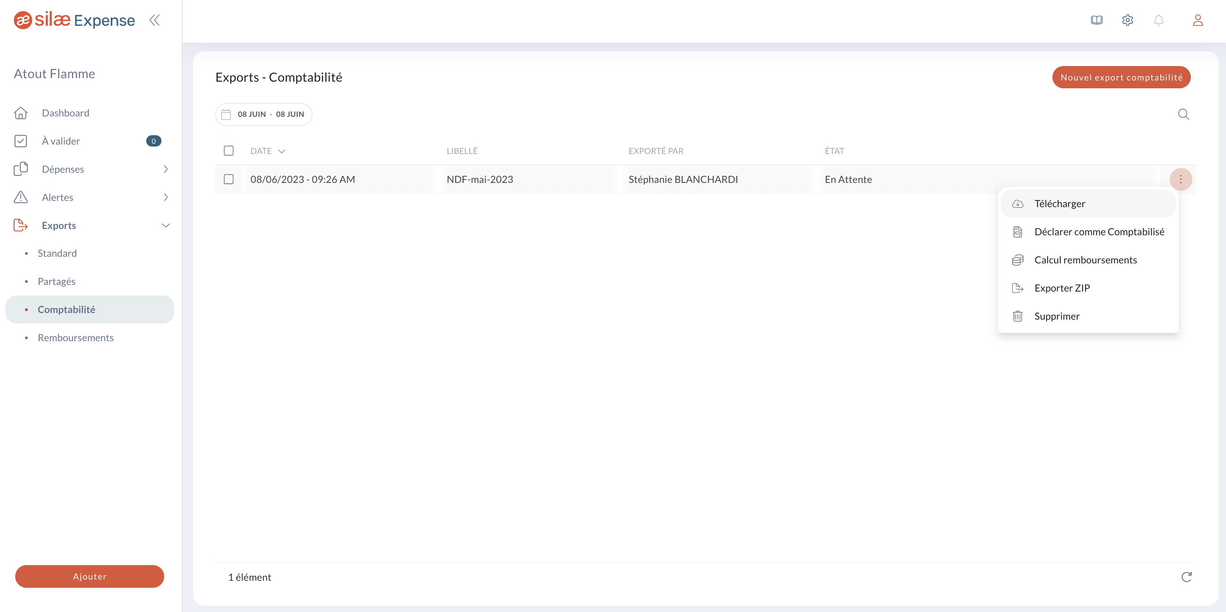Click the 0 badge next to À valider

coord(153,141)
